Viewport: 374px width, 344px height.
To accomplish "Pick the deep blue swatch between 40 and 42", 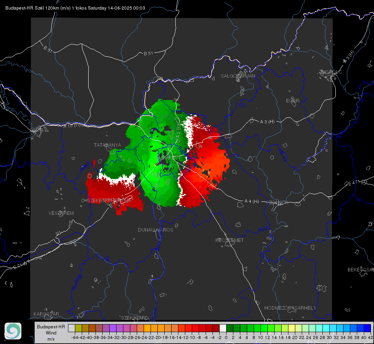I will click(x=368, y=328).
